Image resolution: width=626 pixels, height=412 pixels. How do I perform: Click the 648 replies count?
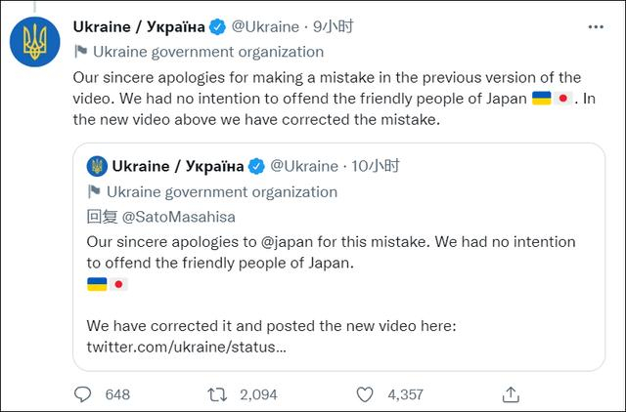[x=117, y=393]
